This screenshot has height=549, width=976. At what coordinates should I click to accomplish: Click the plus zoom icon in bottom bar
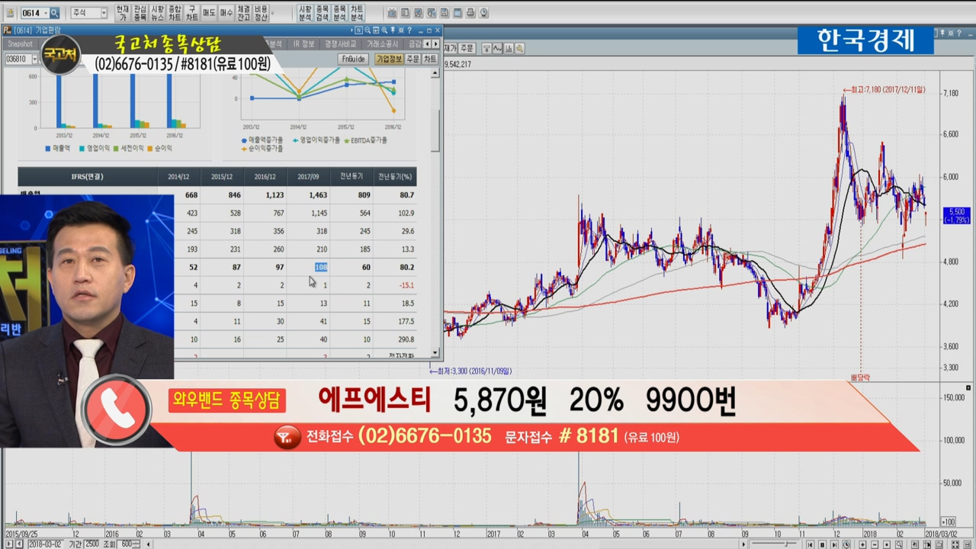[862, 544]
